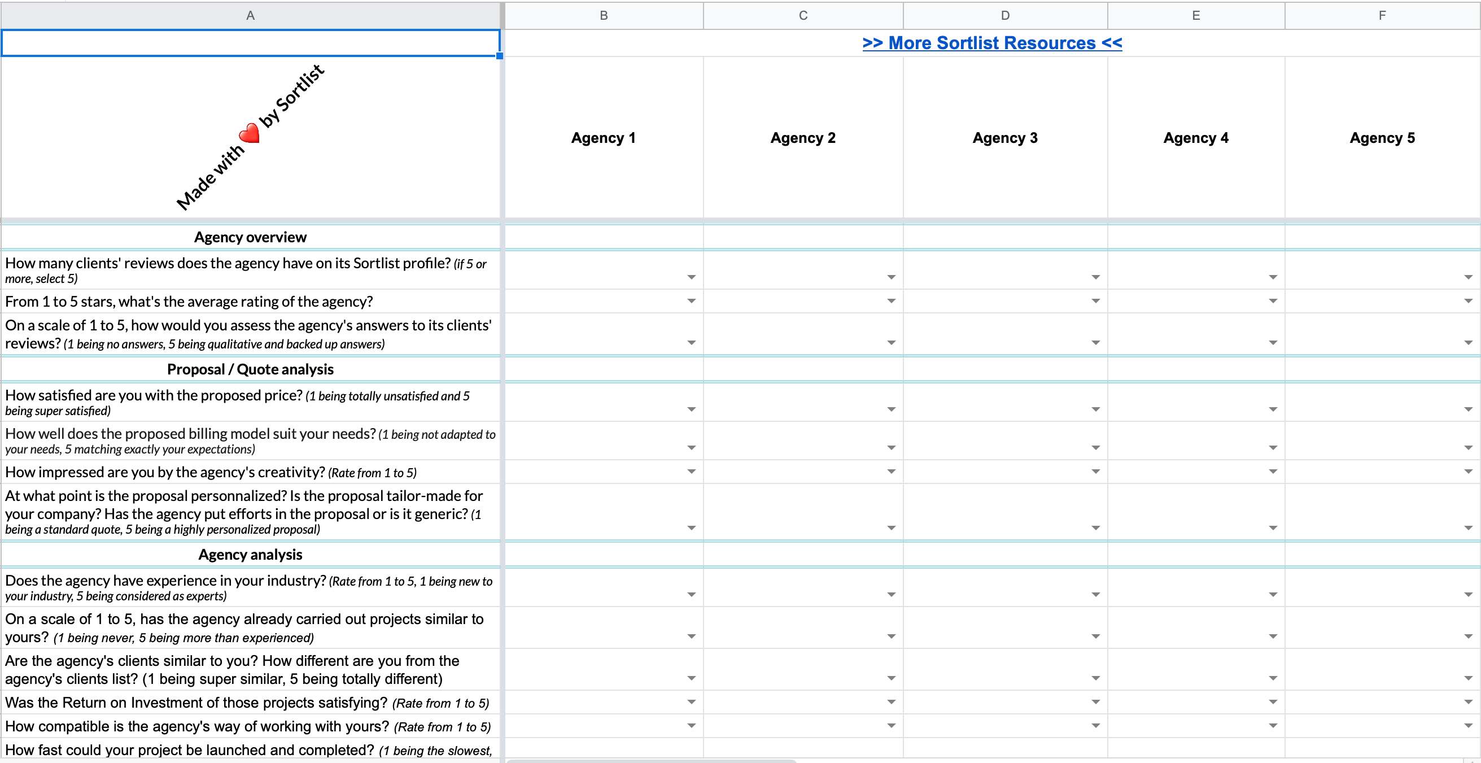This screenshot has height=763, width=1481.
Task: Select the 'Made with heart by Sortlist' cell
Action: tap(251, 137)
